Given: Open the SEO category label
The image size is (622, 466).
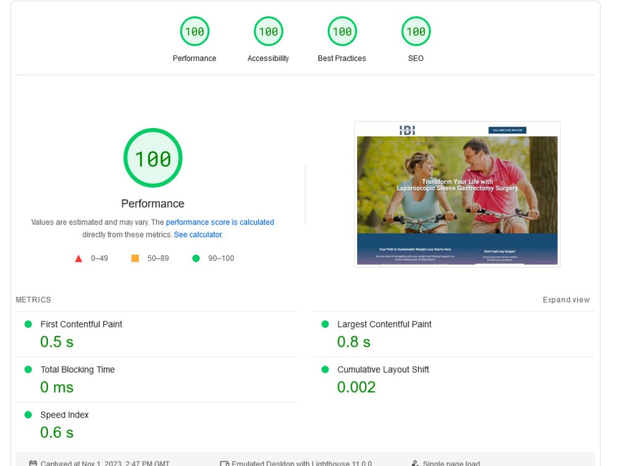Looking at the screenshot, I should pos(415,58).
